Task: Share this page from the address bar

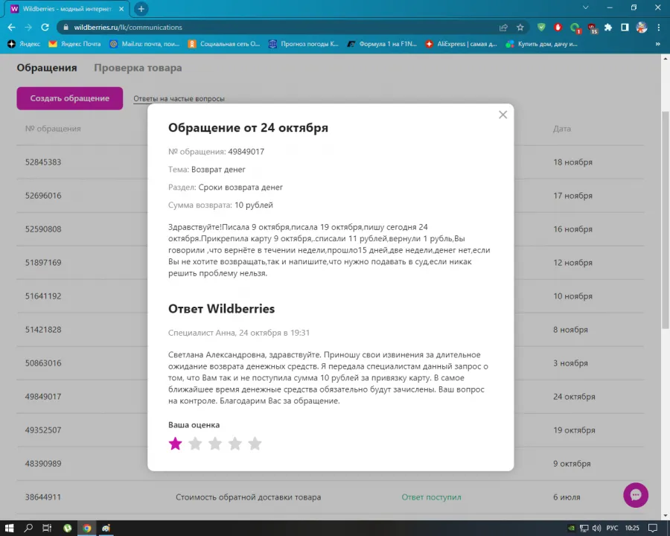Action: pyautogui.click(x=503, y=28)
